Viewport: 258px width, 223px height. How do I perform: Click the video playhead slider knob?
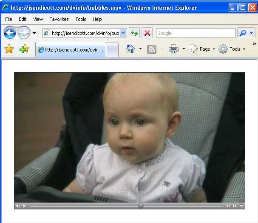[141, 206]
